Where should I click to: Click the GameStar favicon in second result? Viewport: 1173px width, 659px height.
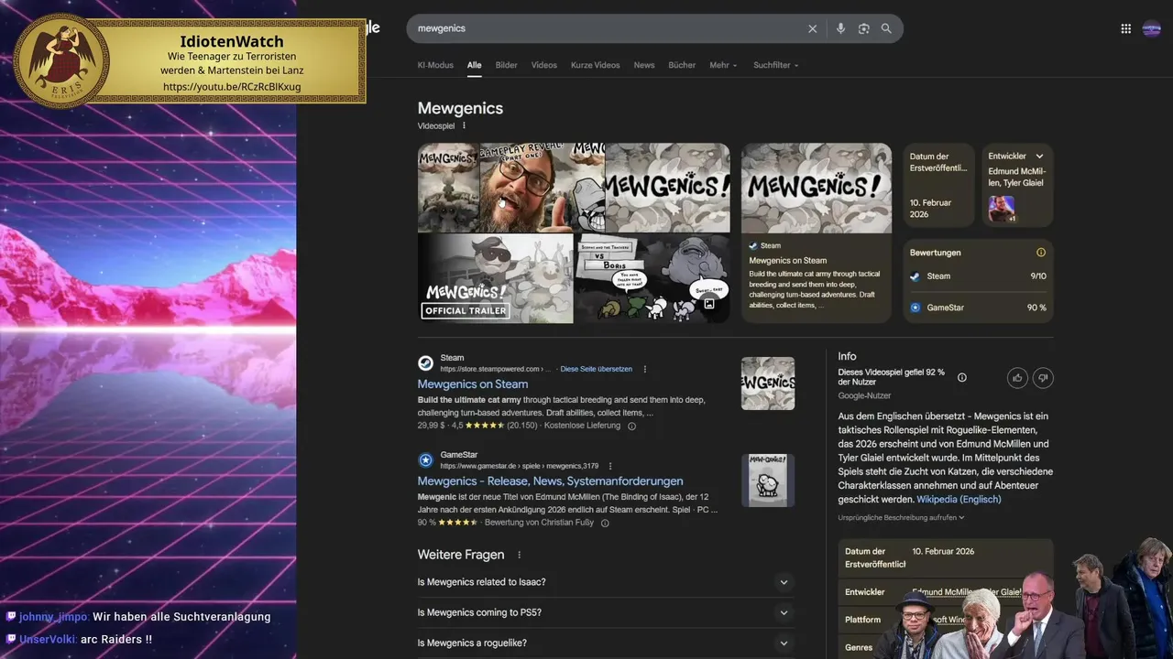425,459
